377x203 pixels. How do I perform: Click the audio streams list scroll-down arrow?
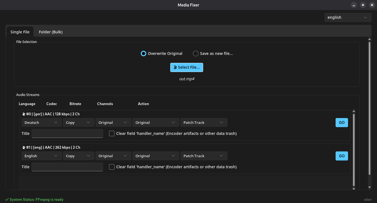(354, 189)
